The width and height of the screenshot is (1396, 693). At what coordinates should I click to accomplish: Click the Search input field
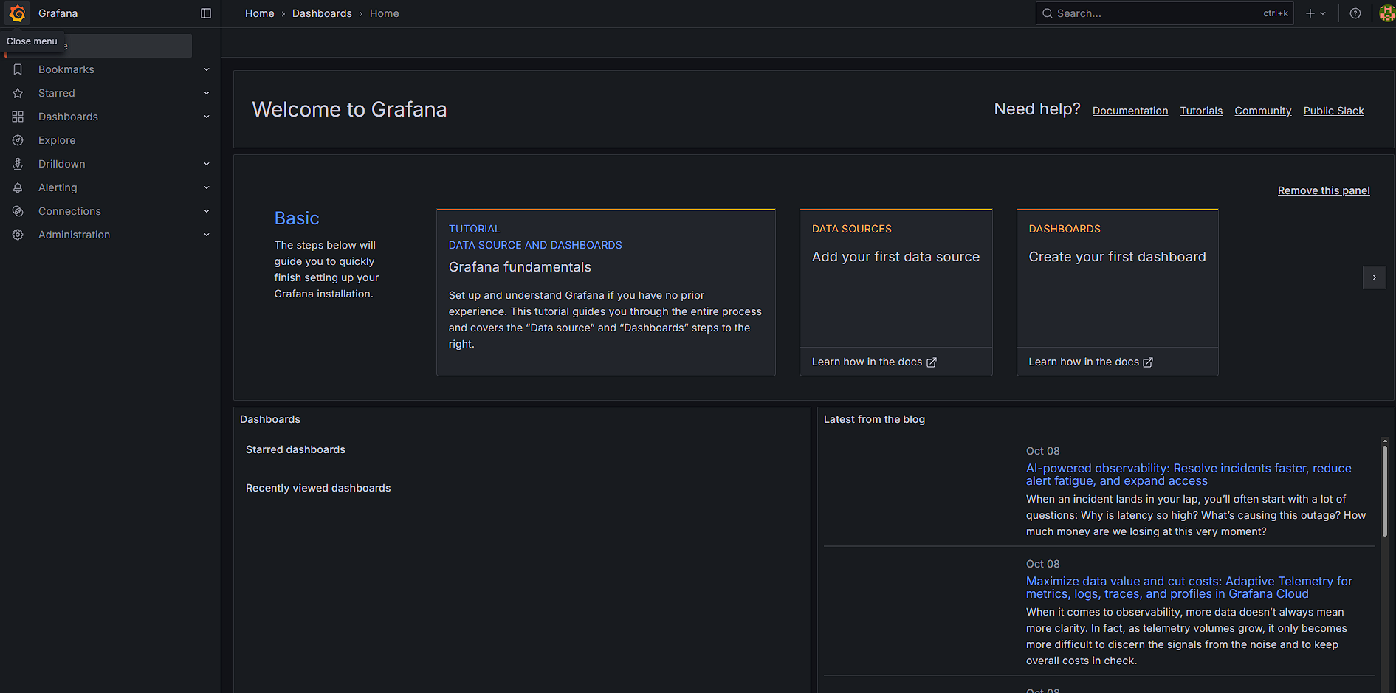(x=1155, y=13)
